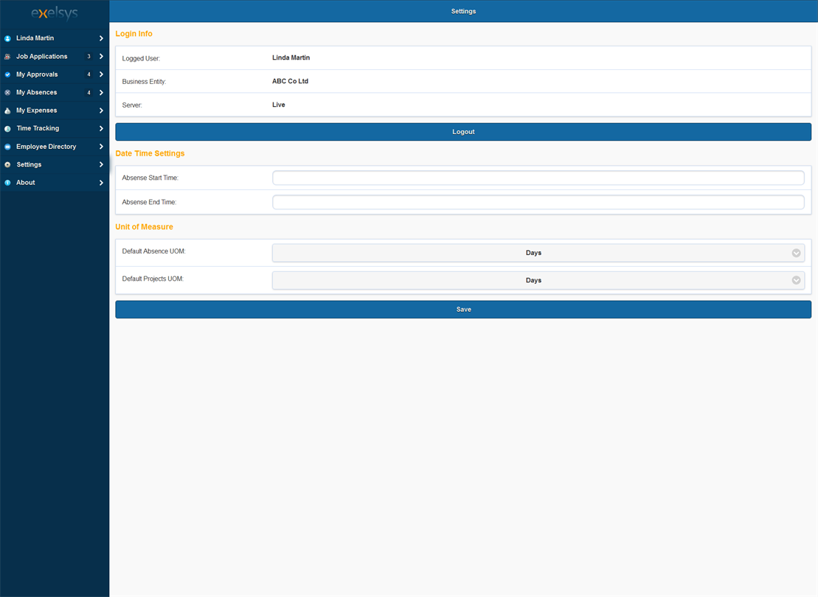
Task: Open Time Tracking menu item
Action: [x=55, y=128]
